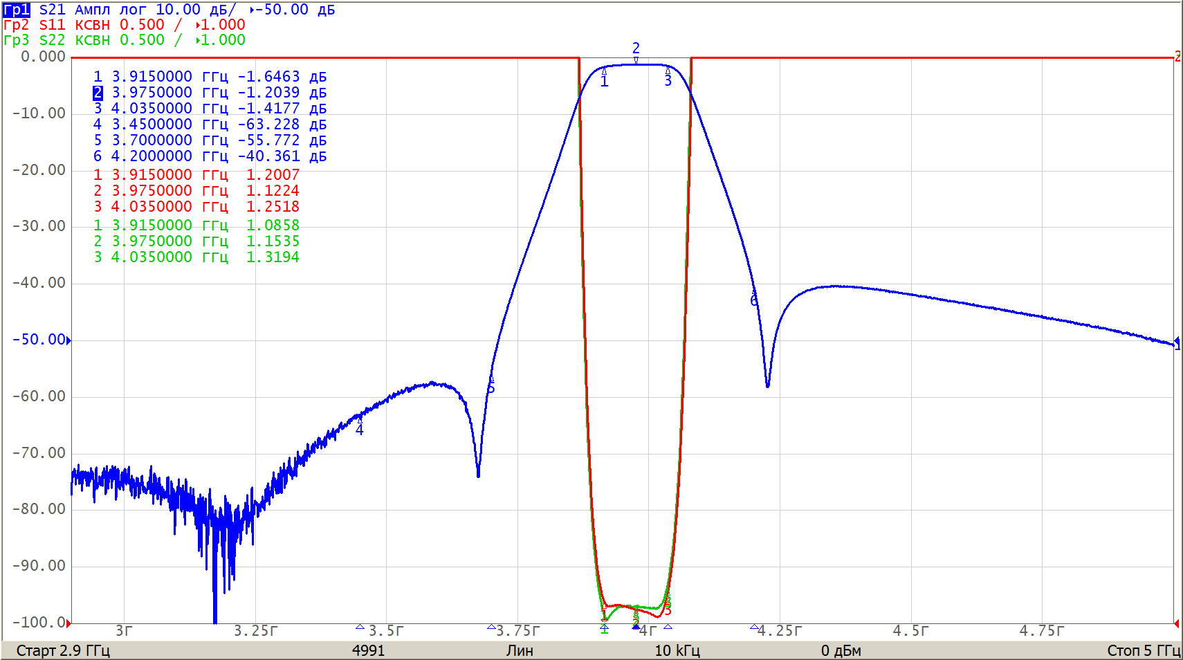Open the Лин sweep type field
Screen dimensions: 1183x660
tap(520, 650)
